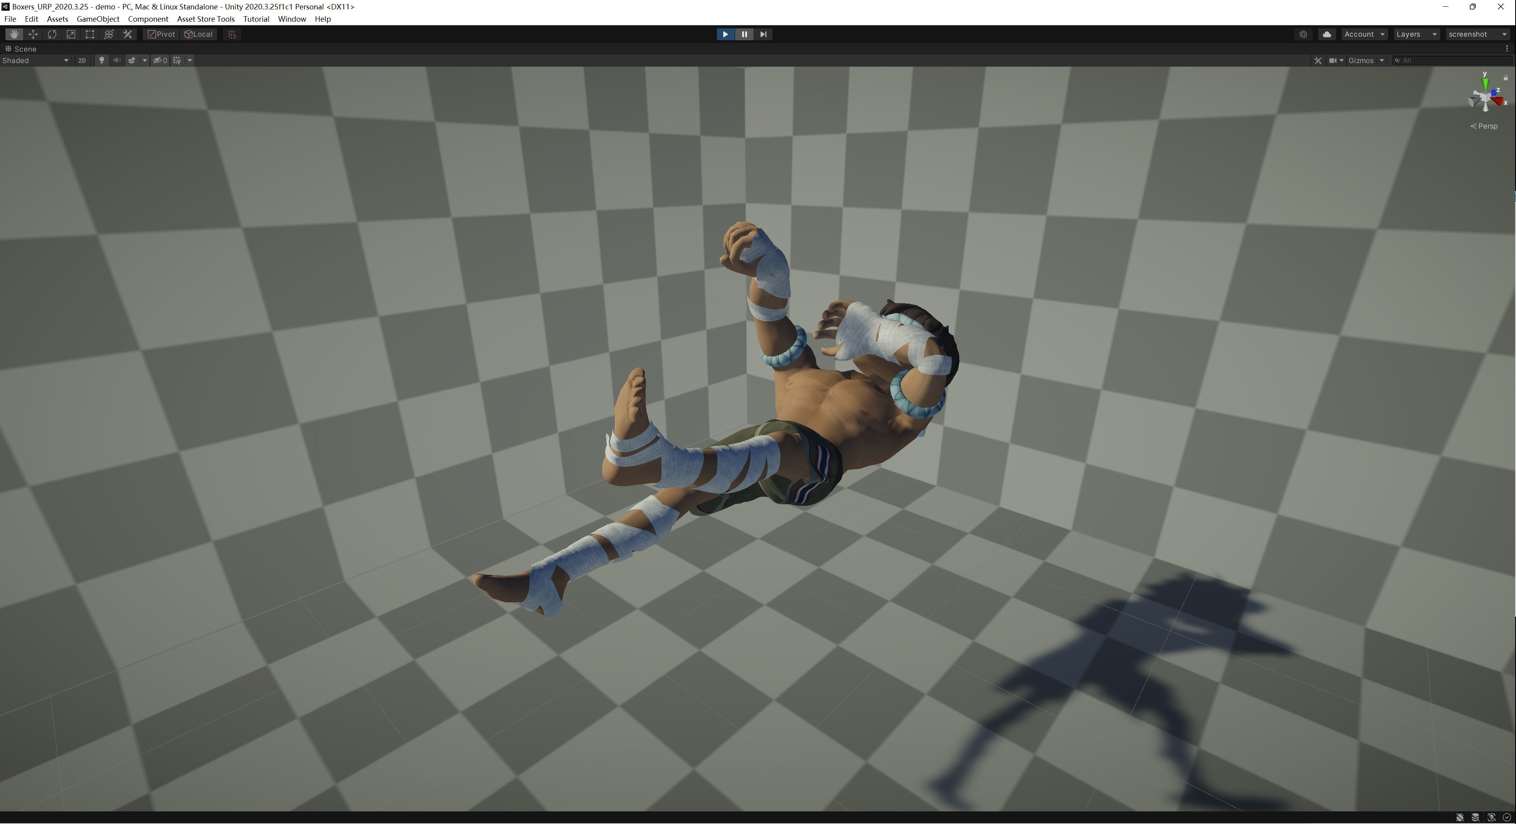Open the Assets menu
1516x824 pixels.
57,19
